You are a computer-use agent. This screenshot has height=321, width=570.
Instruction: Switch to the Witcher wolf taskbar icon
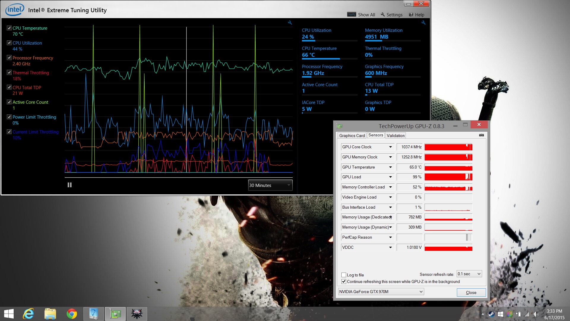(137, 314)
